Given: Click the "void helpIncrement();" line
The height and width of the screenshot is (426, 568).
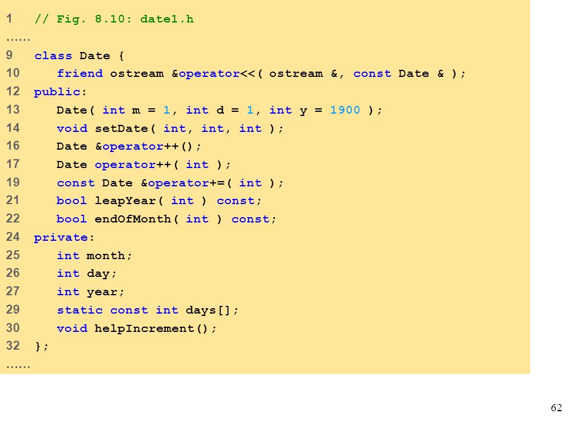Looking at the screenshot, I should [137, 328].
